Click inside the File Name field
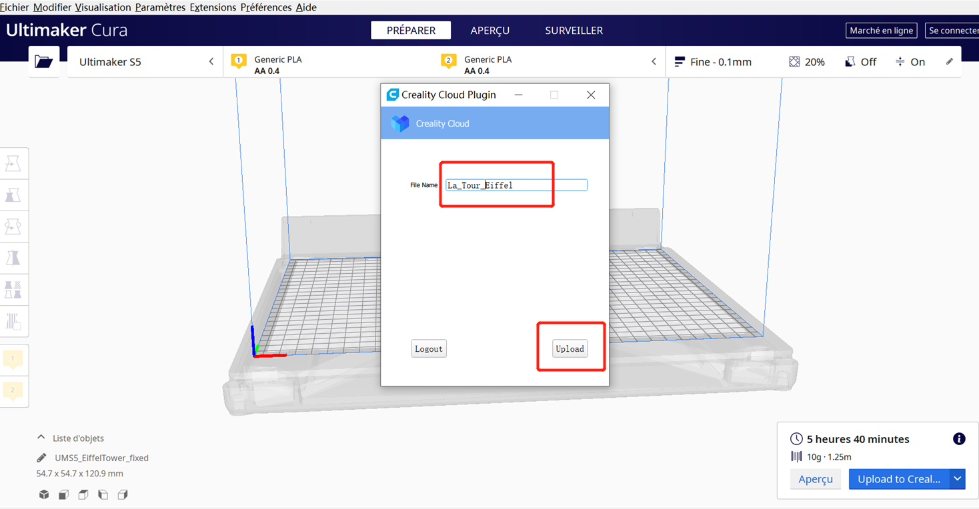Viewport: 979px width, 509px height. coord(517,185)
